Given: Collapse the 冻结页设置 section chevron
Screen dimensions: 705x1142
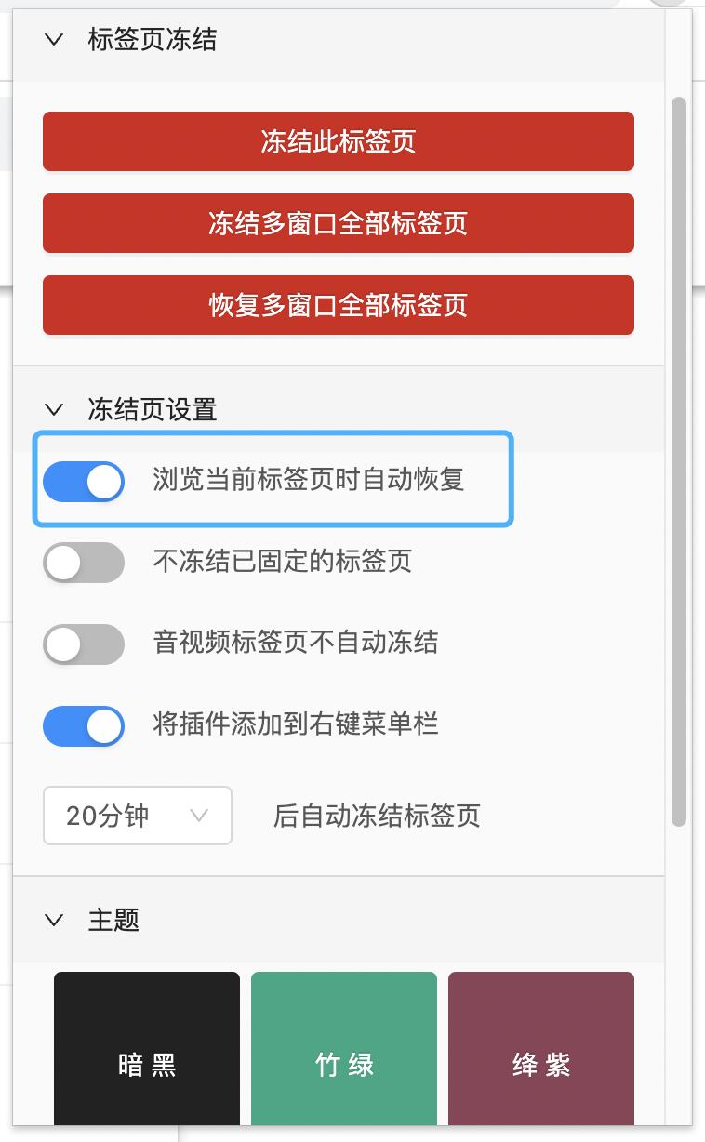Looking at the screenshot, I should click(x=54, y=409).
